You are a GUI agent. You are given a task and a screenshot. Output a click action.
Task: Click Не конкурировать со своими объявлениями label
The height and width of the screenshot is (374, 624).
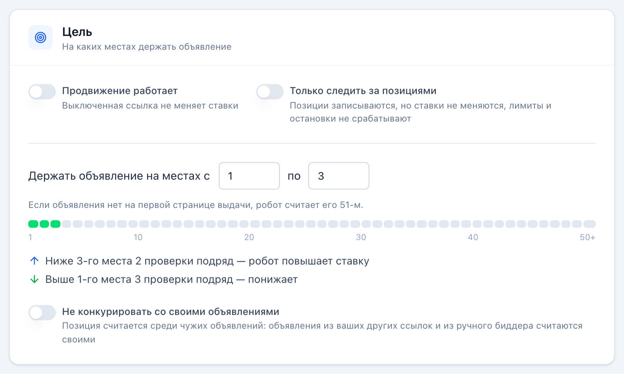tap(171, 312)
